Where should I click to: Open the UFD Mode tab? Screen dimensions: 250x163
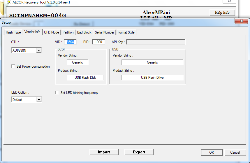pos(52,32)
